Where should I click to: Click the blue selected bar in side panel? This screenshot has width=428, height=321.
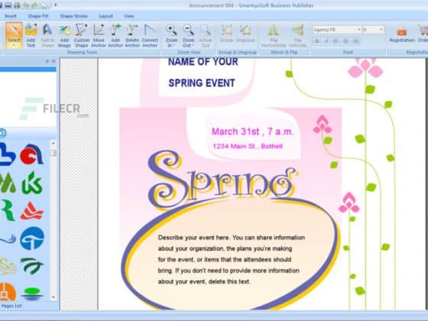tap(28, 70)
